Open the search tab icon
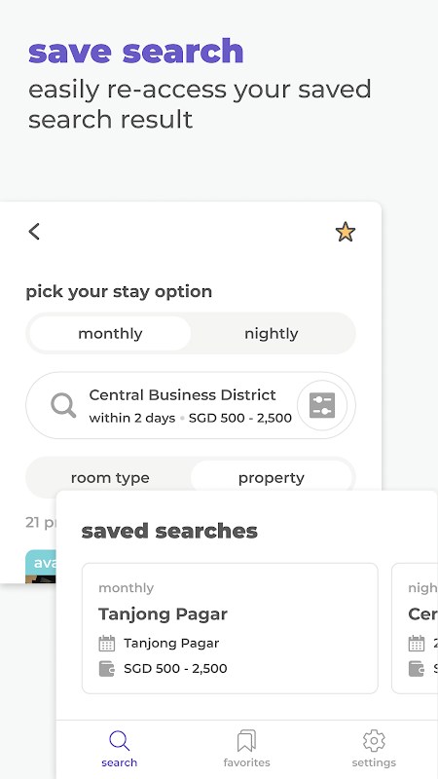 (x=119, y=741)
